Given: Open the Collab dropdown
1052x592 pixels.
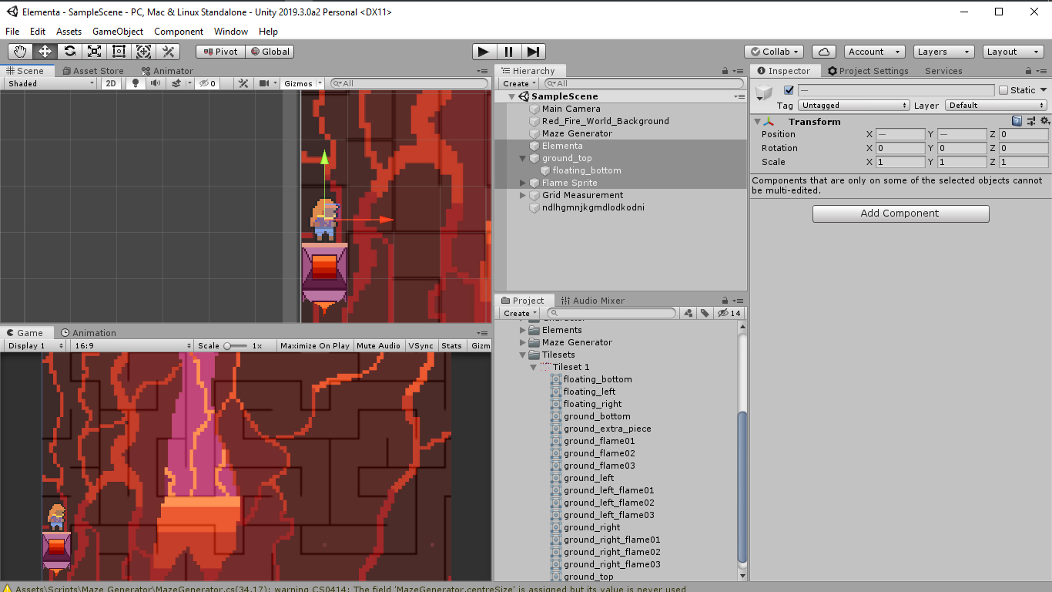Looking at the screenshot, I should pyautogui.click(x=774, y=52).
